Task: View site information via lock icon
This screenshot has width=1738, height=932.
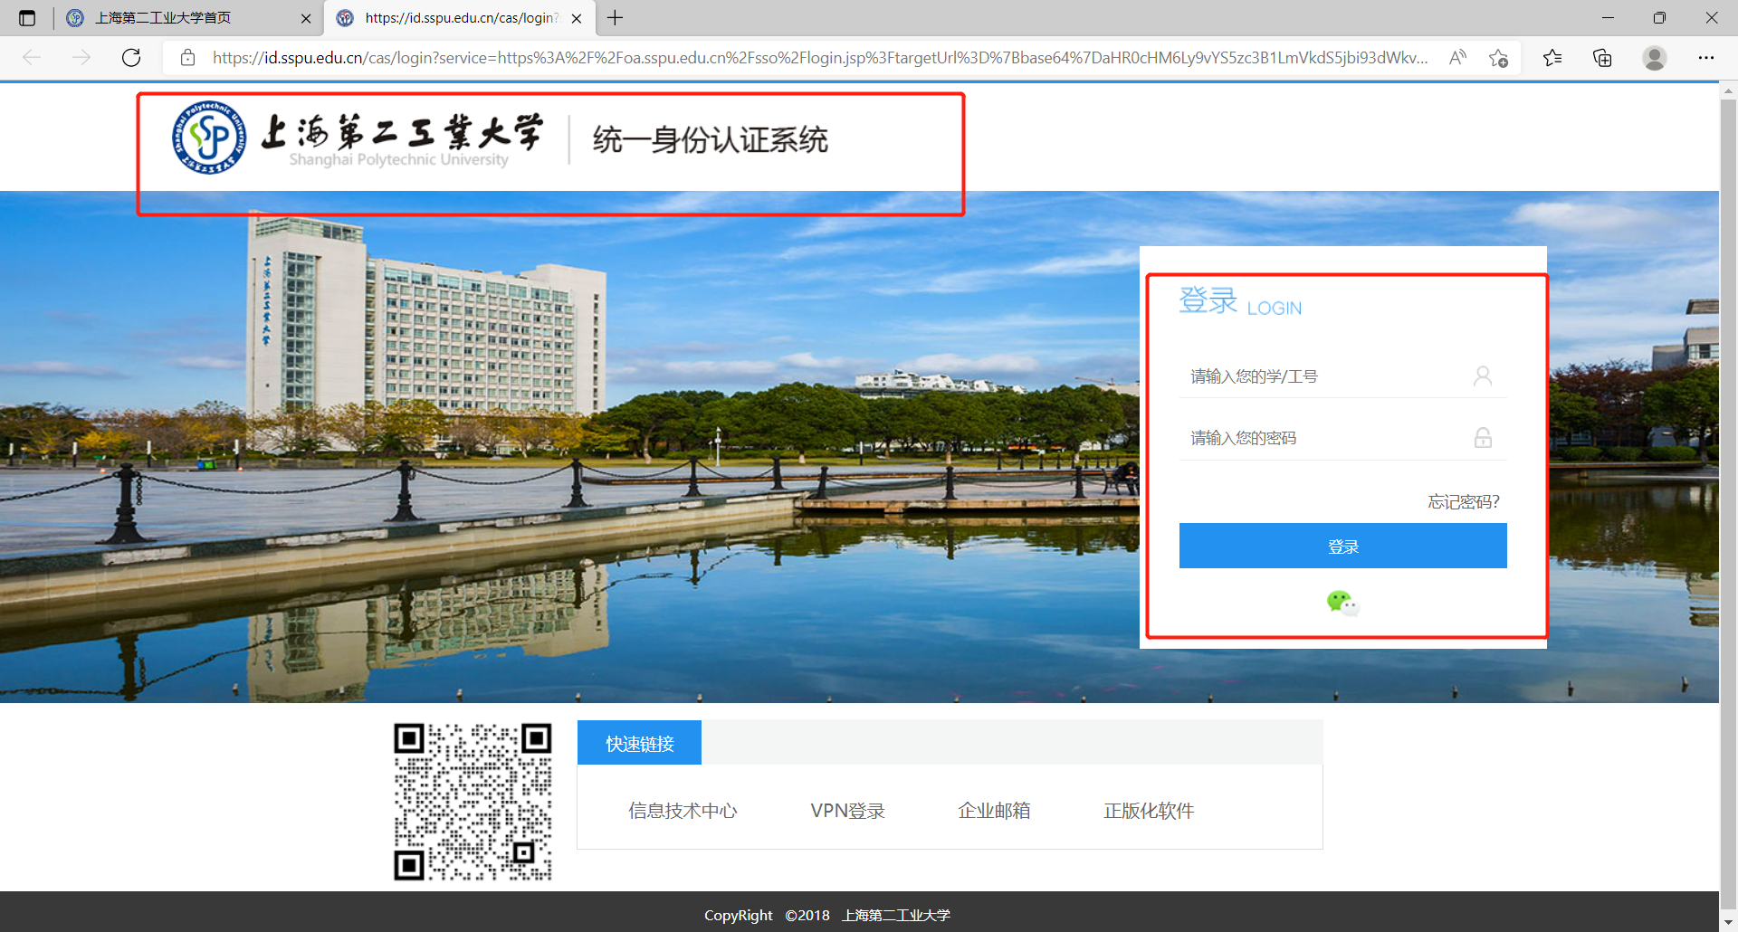Action: 188,58
